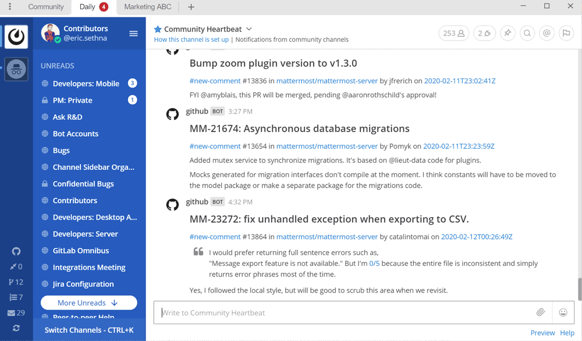The image size is (582, 341).
Task: Open the How this channel is set up link
Action: (191, 40)
